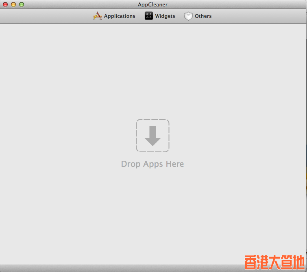Switch to the Widgets label
307x272 pixels.
tap(165, 16)
